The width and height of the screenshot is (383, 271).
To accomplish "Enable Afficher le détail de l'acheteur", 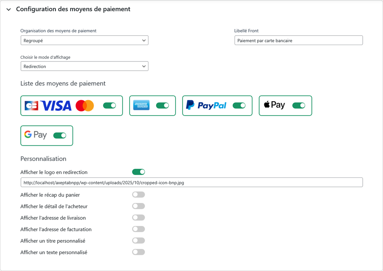I will click(x=138, y=206).
